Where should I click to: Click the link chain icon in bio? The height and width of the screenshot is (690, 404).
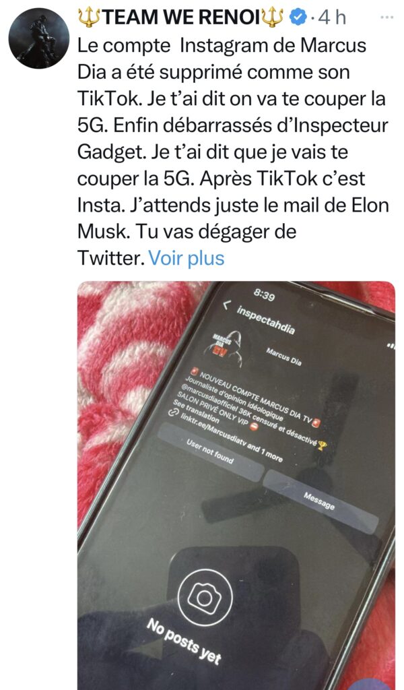[173, 413]
